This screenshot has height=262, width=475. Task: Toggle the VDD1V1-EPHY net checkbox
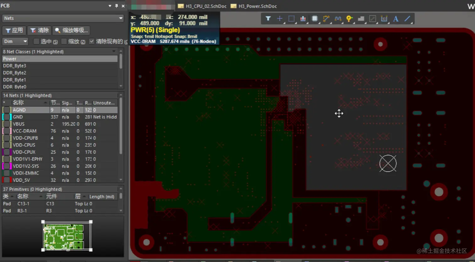(x=7, y=159)
